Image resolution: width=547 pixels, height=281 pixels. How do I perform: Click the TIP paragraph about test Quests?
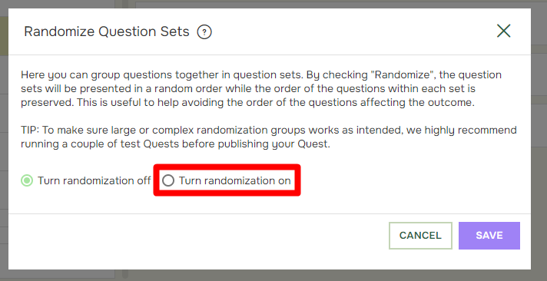tap(269, 137)
